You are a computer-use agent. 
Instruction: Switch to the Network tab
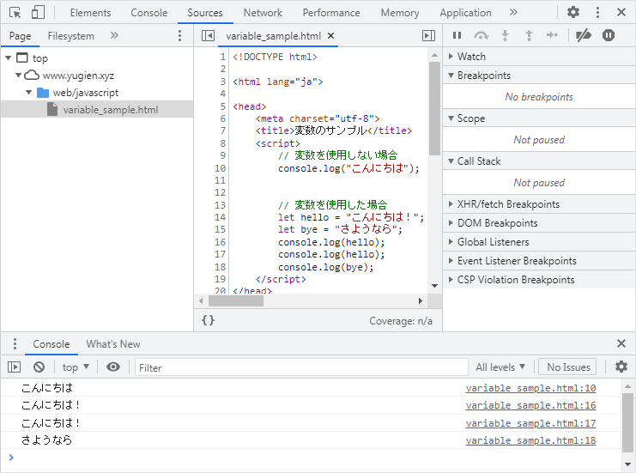263,13
